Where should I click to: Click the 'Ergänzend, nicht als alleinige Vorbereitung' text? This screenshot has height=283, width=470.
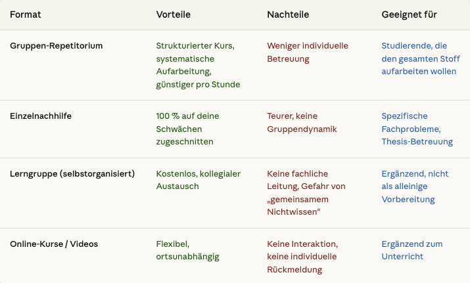[x=415, y=186]
